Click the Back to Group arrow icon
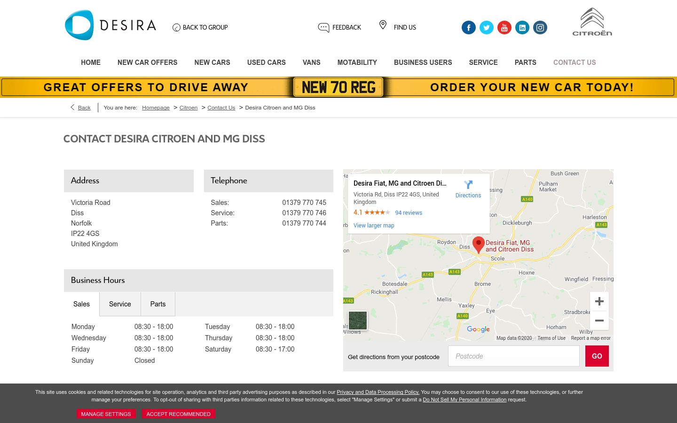The image size is (677, 423). [176, 28]
